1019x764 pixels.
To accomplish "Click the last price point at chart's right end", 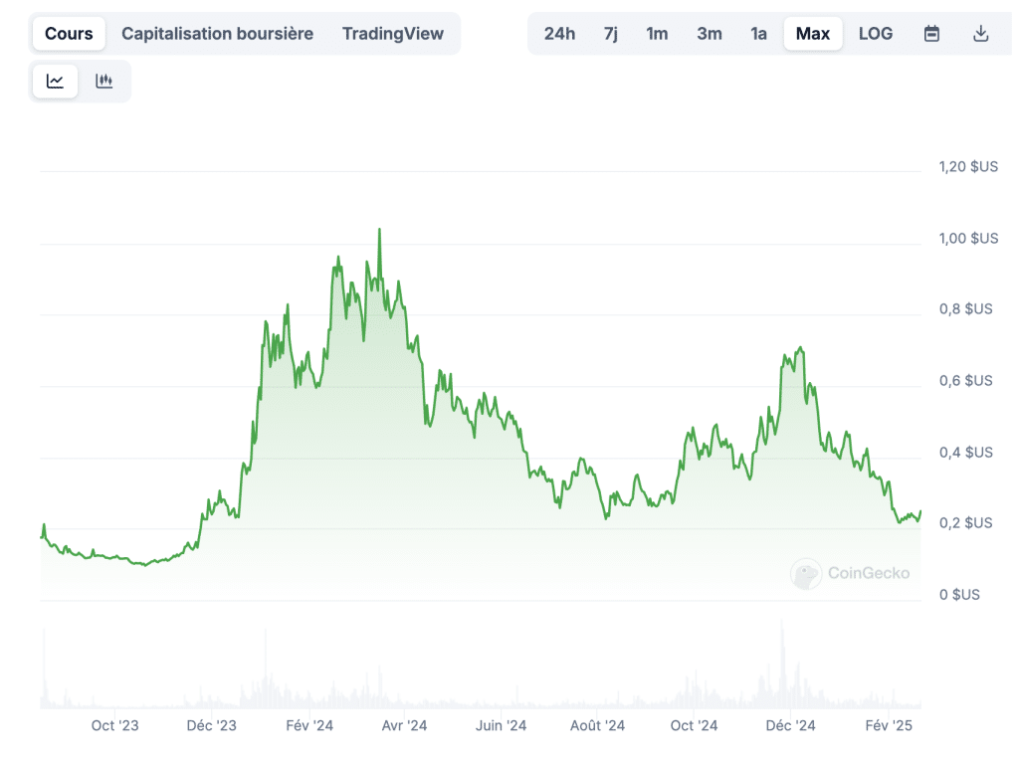I will tap(920, 511).
